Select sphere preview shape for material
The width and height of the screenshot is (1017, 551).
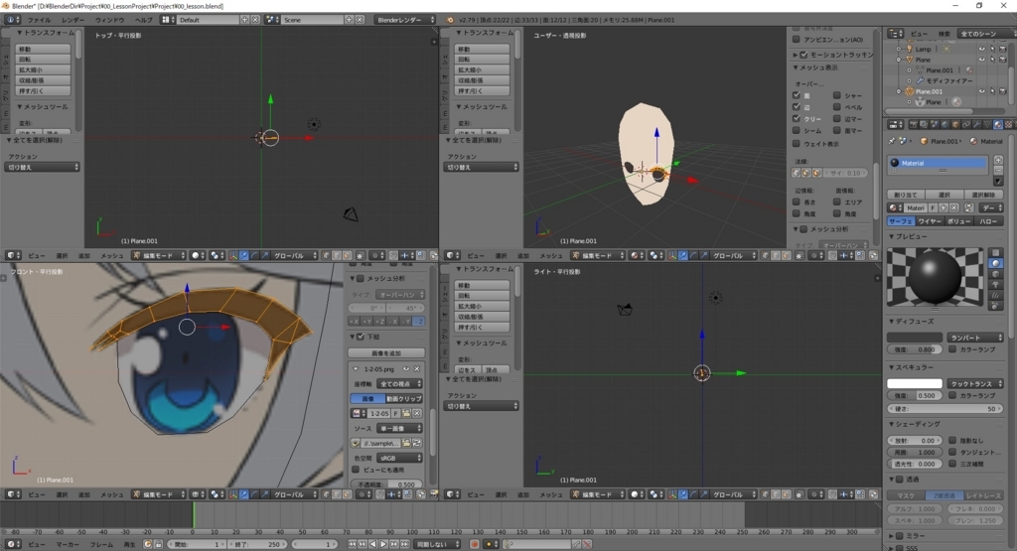click(995, 263)
